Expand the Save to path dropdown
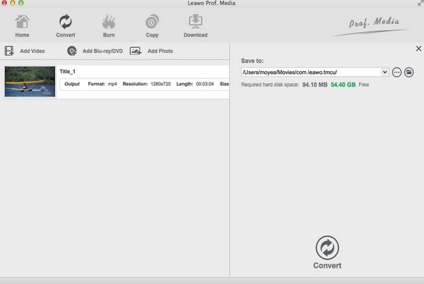The width and height of the screenshot is (424, 284). [385, 72]
